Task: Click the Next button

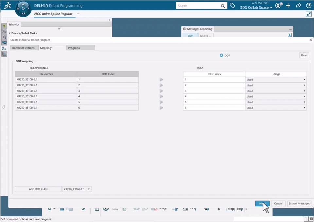Action: pyautogui.click(x=262, y=203)
